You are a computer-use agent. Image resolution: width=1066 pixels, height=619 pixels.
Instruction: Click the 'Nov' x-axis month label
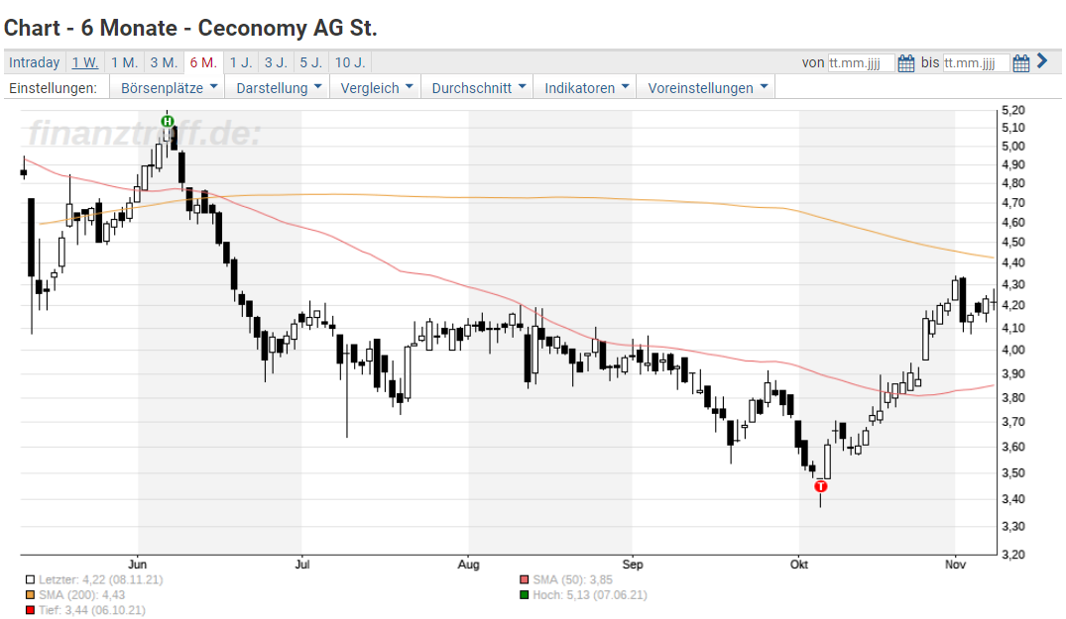point(955,564)
